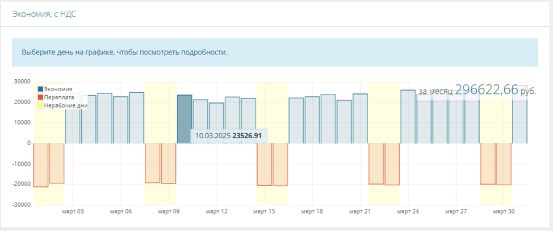Choose the savings bar above март 21
The height and width of the screenshot is (231, 553).
[360, 118]
